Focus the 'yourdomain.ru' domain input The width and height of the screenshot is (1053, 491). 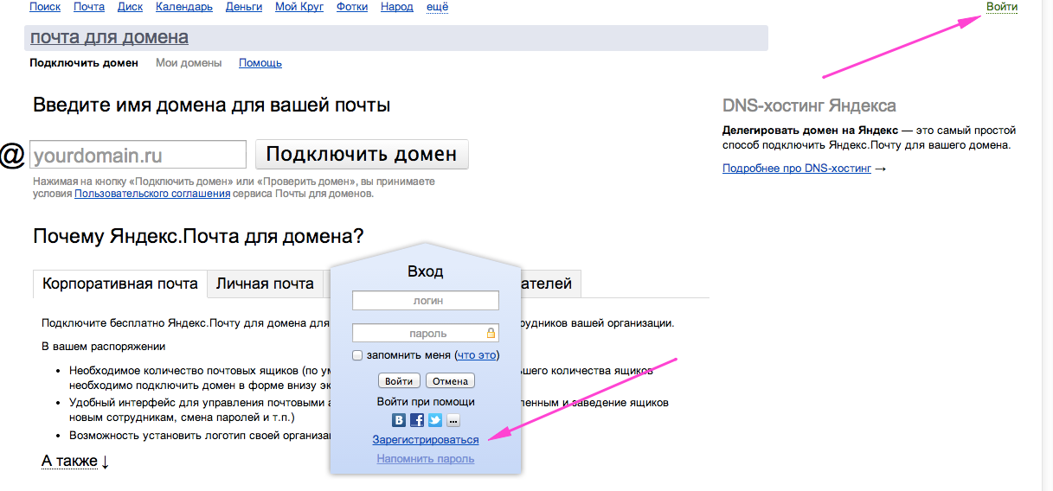point(138,155)
